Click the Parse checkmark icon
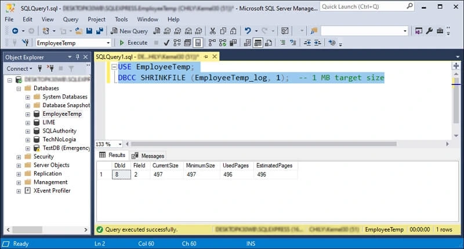The height and width of the screenshot is (249, 464). pyautogui.click(x=166, y=43)
